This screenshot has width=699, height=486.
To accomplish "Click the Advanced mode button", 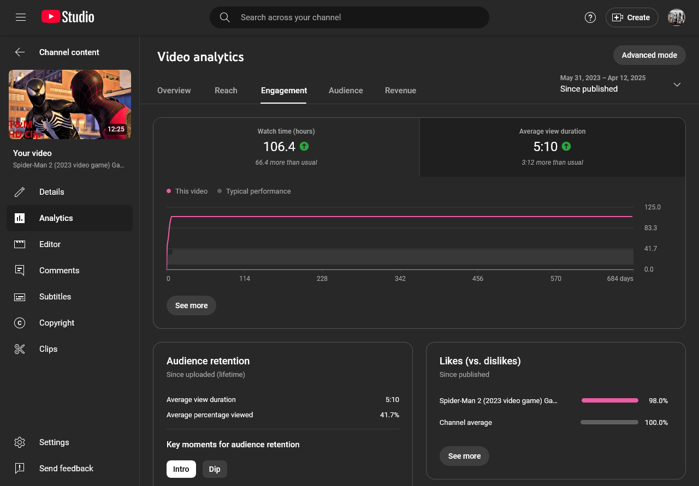I will point(649,55).
